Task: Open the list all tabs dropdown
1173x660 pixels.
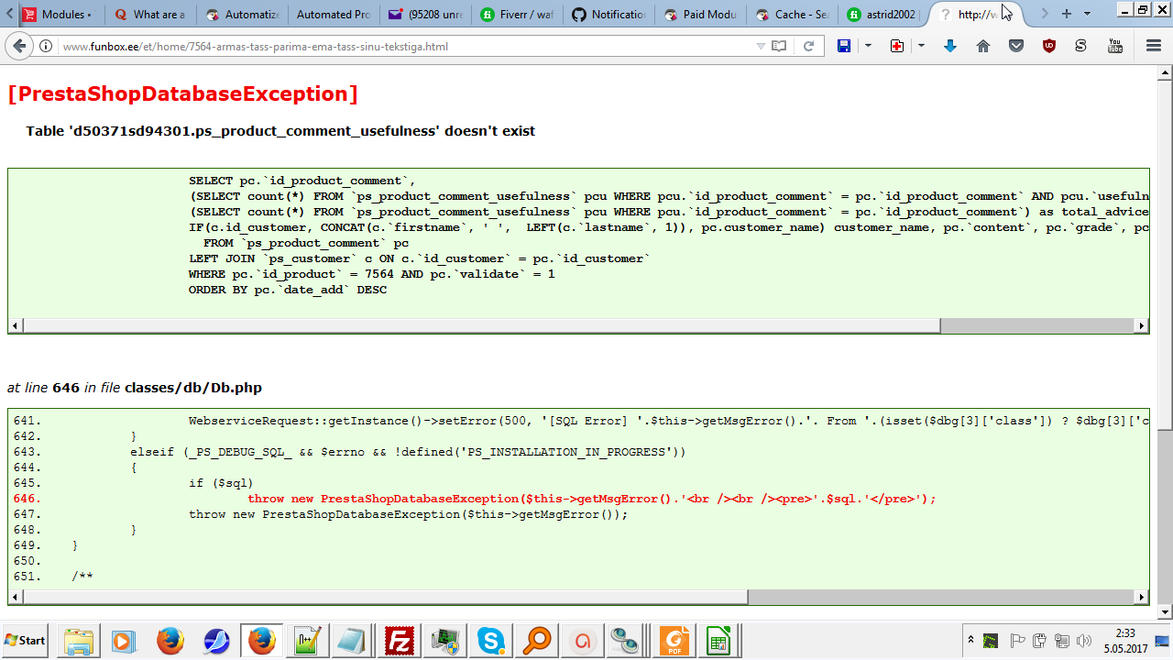Action: tap(1088, 14)
